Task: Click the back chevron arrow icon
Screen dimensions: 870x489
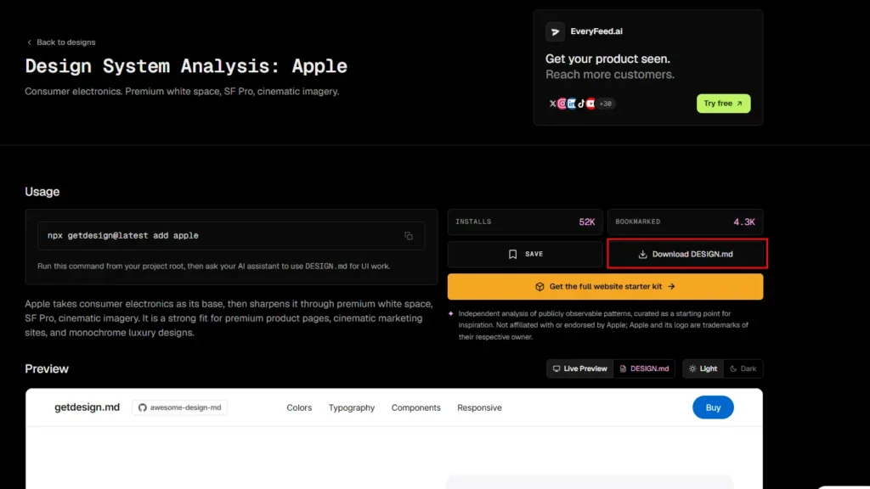Action: pos(30,42)
